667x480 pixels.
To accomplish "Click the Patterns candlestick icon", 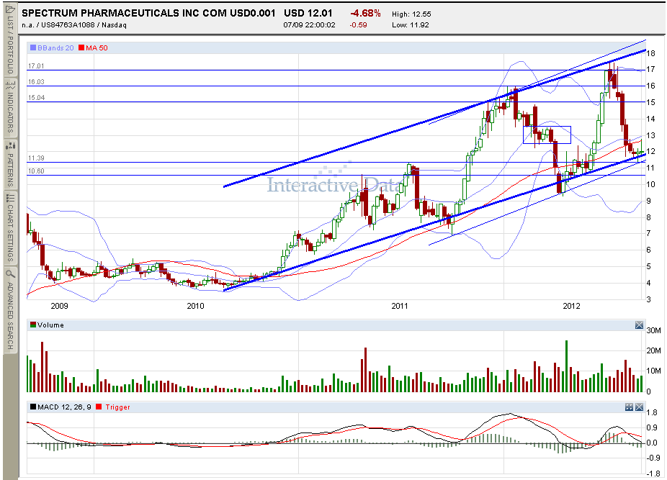I will [10, 146].
